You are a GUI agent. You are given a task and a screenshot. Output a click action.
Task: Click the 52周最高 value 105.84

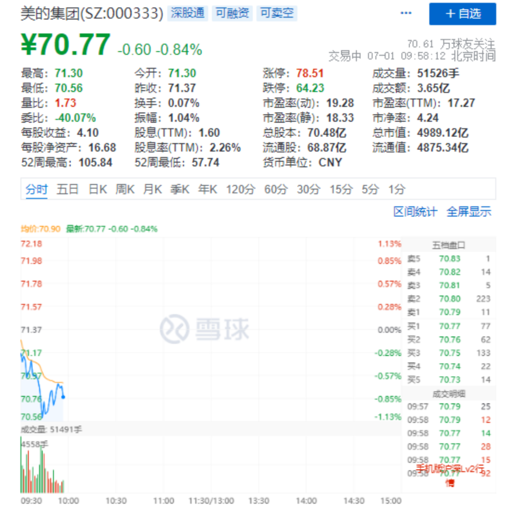tap(95, 163)
